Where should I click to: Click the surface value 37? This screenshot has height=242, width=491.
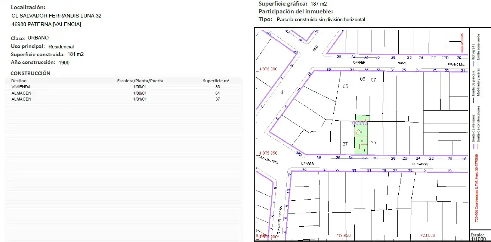[217, 99]
